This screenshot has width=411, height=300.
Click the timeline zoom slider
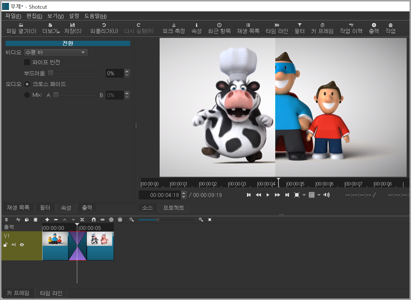tap(166, 220)
